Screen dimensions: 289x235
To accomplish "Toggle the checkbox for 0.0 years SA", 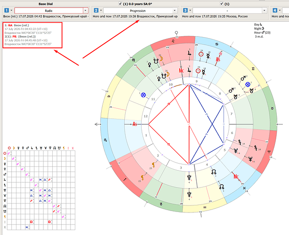I will point(120,3).
